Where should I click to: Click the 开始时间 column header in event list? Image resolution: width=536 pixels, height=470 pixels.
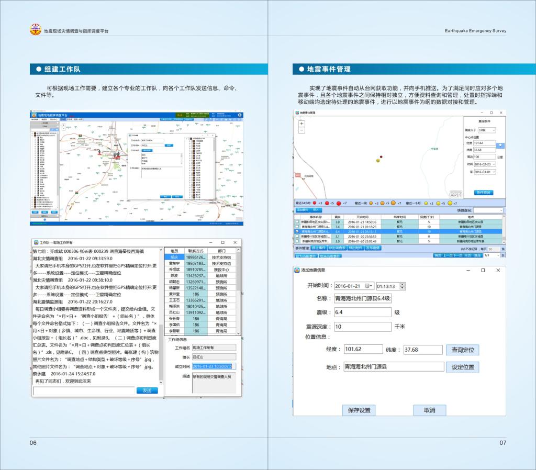click(x=362, y=217)
